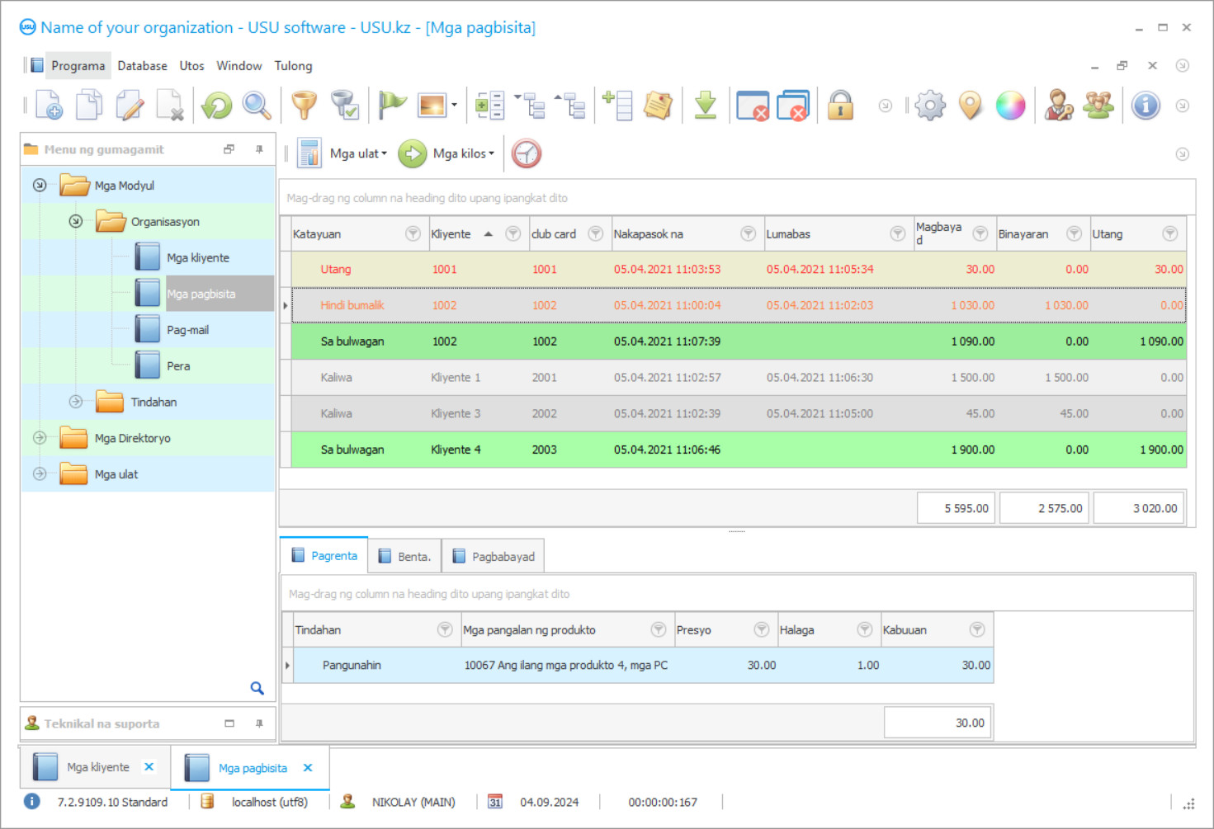Click the green download arrow icon
Viewport: 1214px width, 829px height.
(705, 106)
